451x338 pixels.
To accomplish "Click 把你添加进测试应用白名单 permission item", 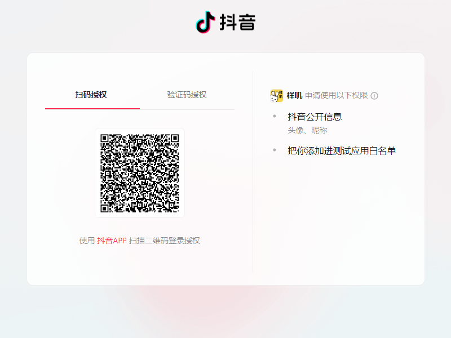I will (x=342, y=150).
